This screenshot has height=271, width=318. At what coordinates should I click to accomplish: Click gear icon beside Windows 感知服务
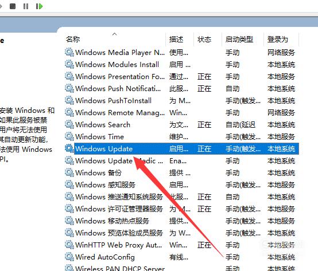(69, 184)
